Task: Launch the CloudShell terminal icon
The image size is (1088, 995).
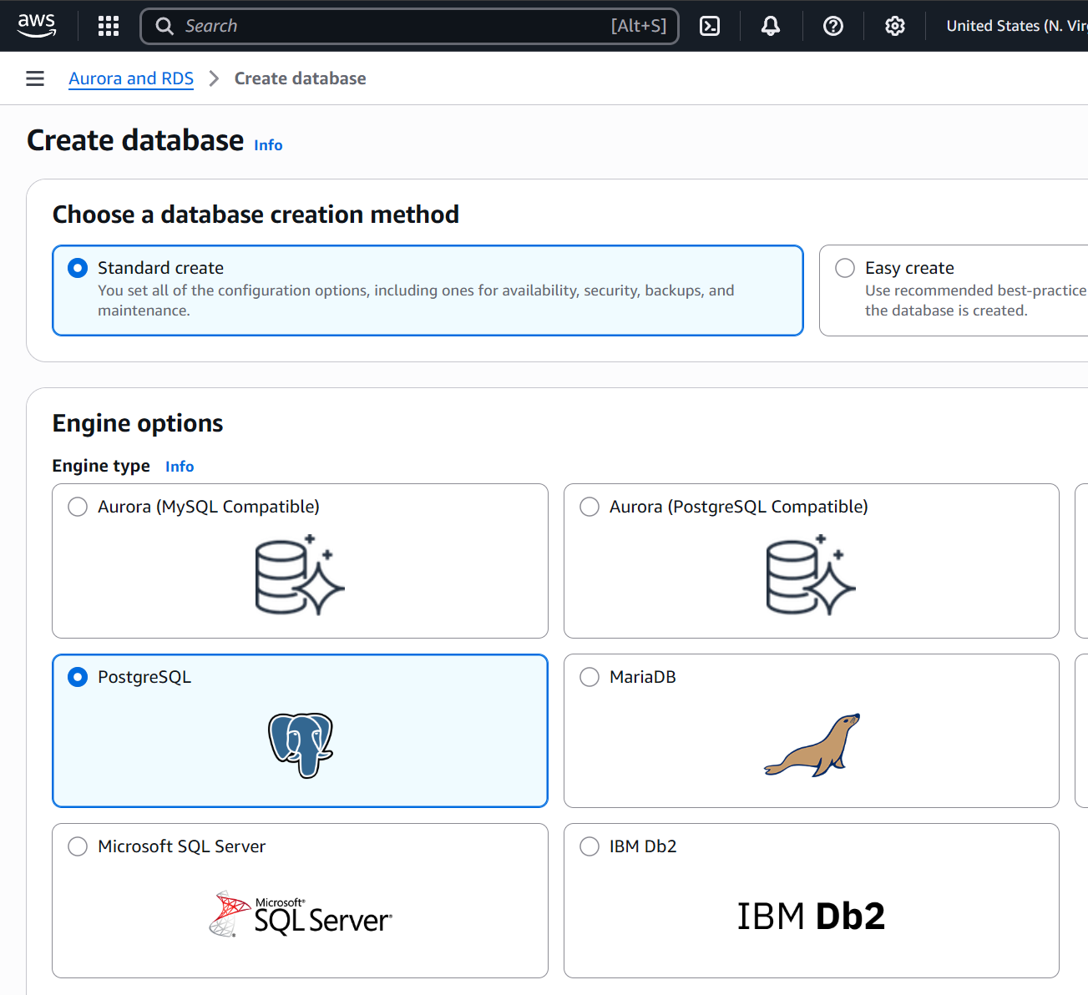Action: pos(710,26)
